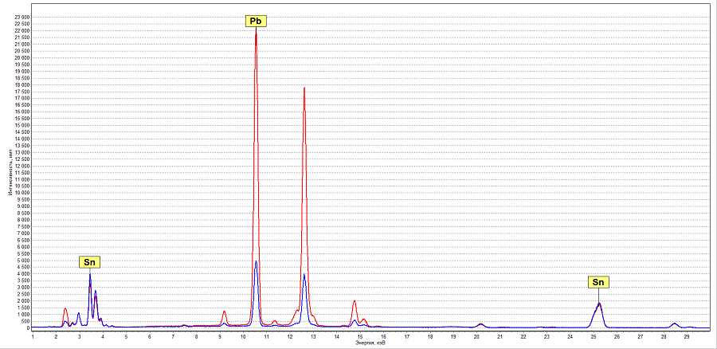Select the low-energy Sn label near 3.5 keV
This screenshot has width=717, height=349.
[x=89, y=262]
